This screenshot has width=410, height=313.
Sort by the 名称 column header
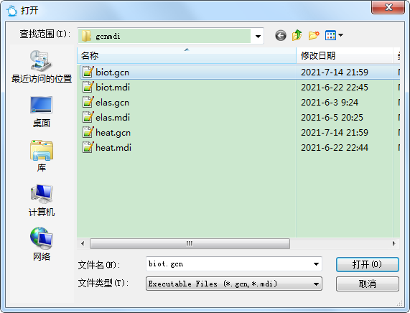click(x=187, y=56)
